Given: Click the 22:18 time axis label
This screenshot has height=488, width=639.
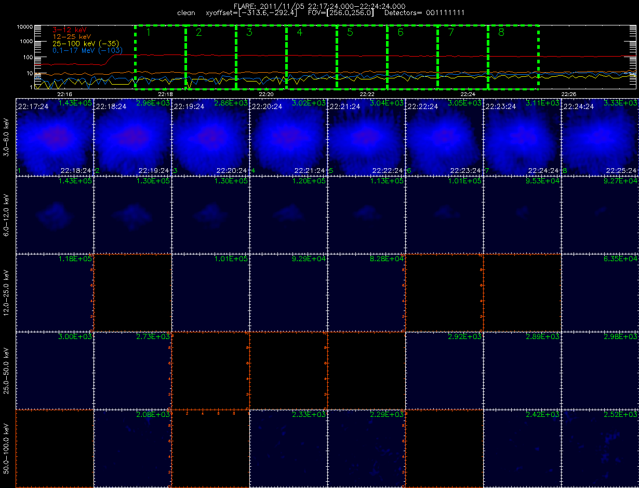Looking at the screenshot, I should click(x=165, y=94).
